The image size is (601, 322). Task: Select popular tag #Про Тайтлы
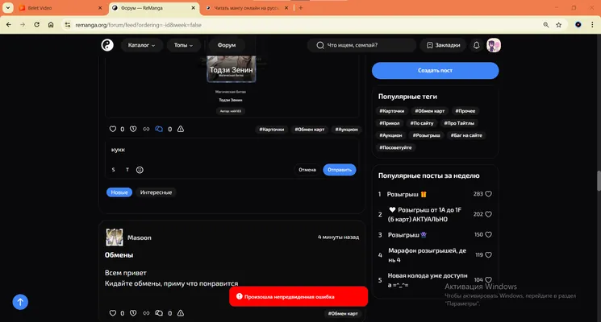459,123
